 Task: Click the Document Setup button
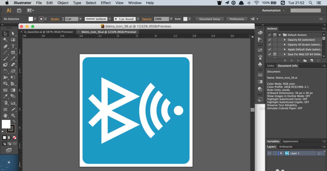point(210,19)
